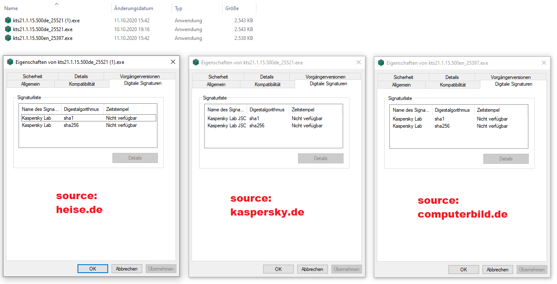
Task: Select Kaspersky Lab sha1 row in computerbild.de window
Action: click(x=459, y=119)
